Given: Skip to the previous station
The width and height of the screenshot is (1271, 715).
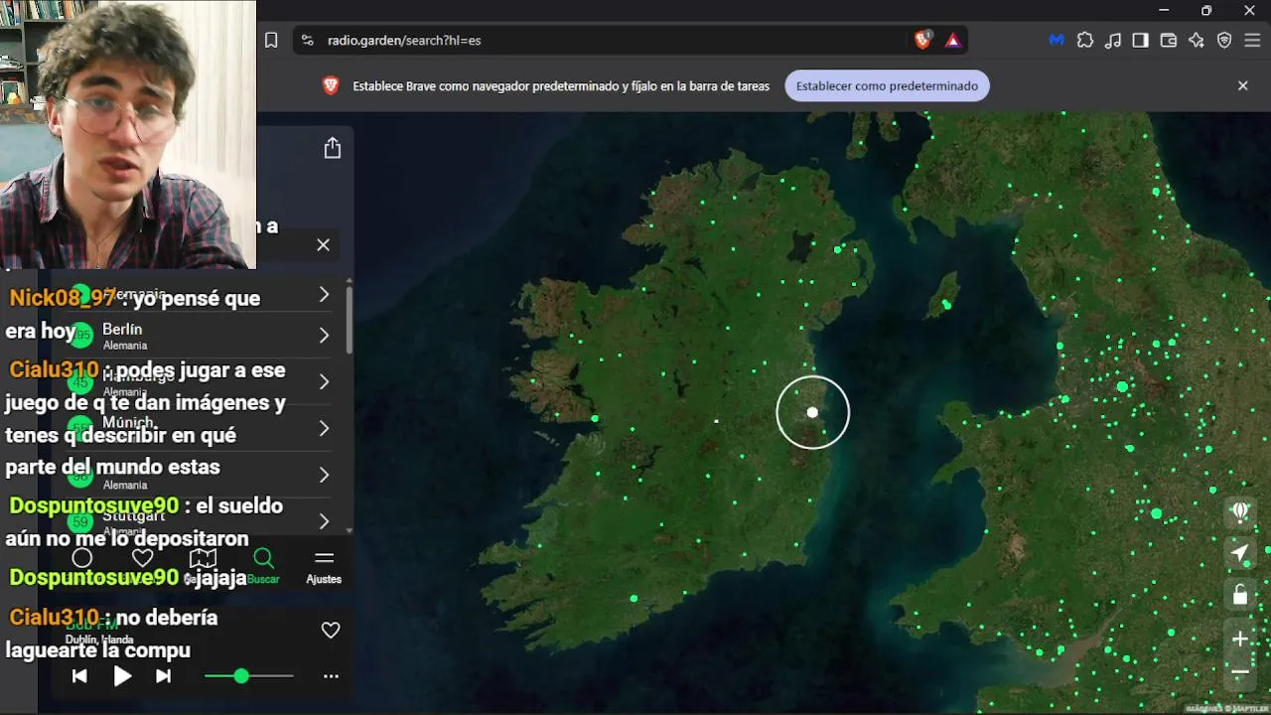Looking at the screenshot, I should [x=79, y=676].
